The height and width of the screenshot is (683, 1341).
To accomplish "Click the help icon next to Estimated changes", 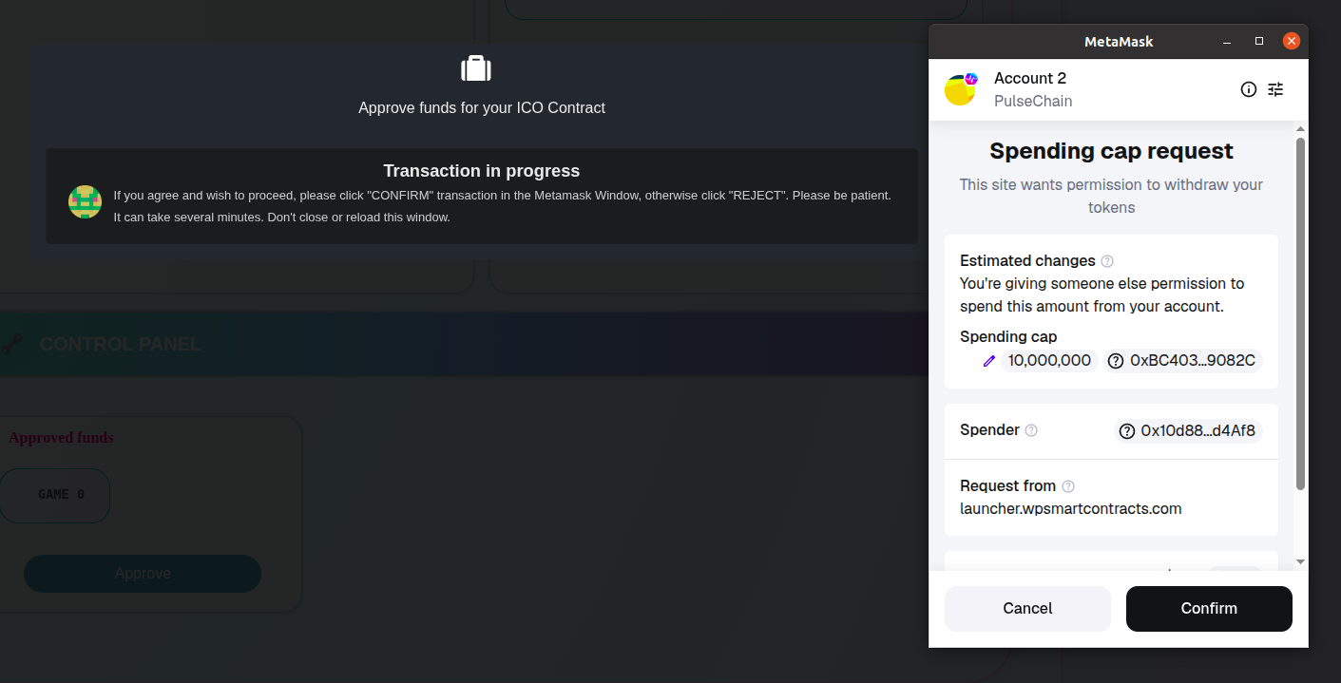I will [1107, 261].
